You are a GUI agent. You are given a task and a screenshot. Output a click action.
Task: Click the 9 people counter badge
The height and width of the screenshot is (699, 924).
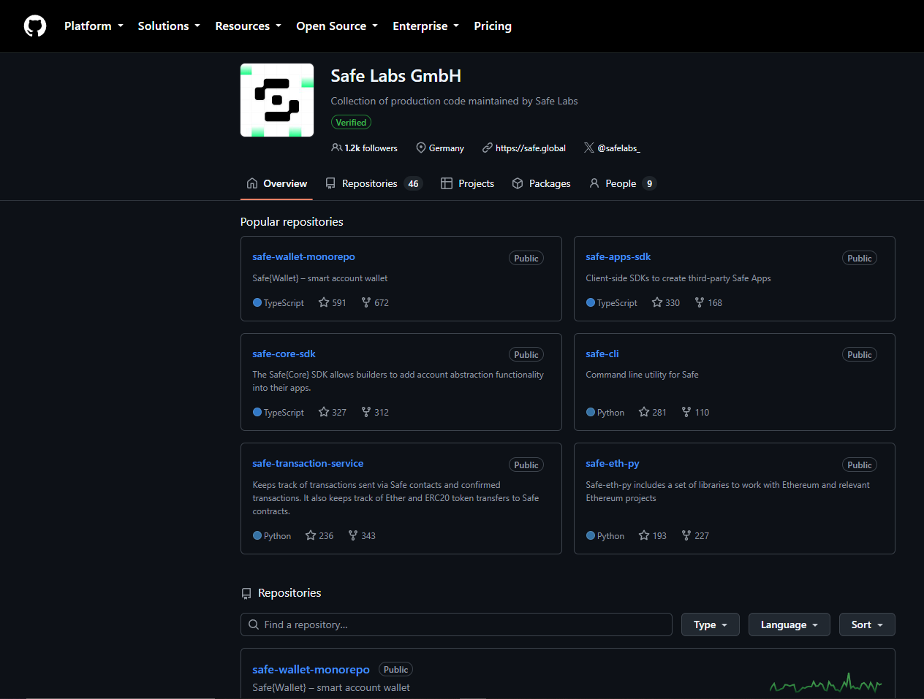pyautogui.click(x=649, y=183)
